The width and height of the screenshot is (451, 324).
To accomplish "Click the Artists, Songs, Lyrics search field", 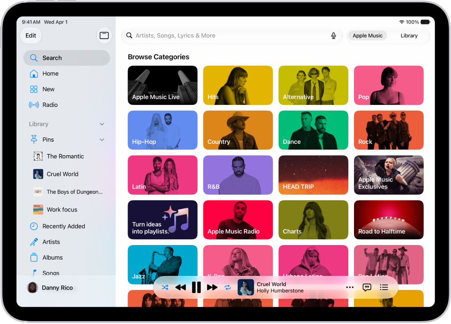I will pos(232,36).
